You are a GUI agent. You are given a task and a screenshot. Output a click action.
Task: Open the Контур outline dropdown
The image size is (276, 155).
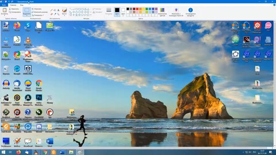pos(97,9)
